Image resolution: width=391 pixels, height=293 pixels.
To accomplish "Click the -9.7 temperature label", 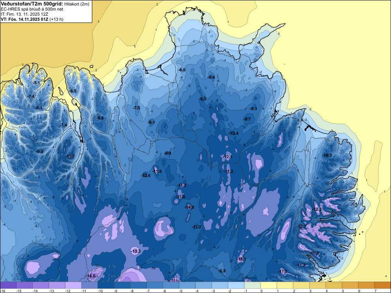I will tap(247, 119).
